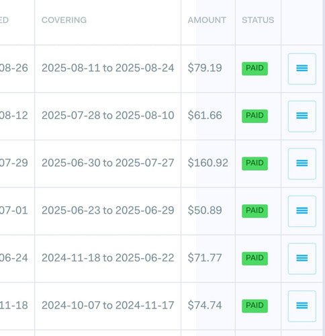Select the period 2025-07-28 to 2025-08-10

tap(108, 116)
